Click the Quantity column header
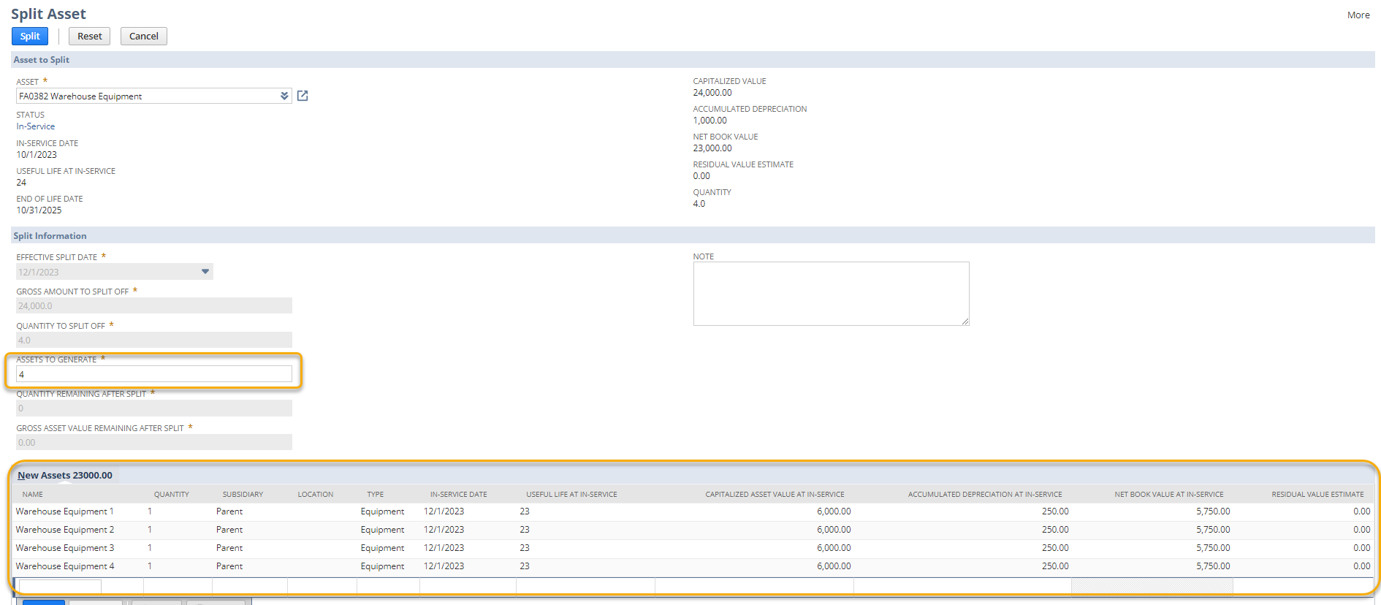 tap(171, 495)
